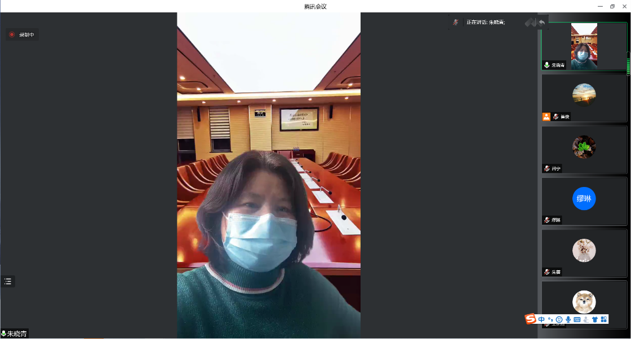Image resolution: width=631 pixels, height=339 pixels.
Task: Open Sogou input method S logo
Action: tap(530, 319)
